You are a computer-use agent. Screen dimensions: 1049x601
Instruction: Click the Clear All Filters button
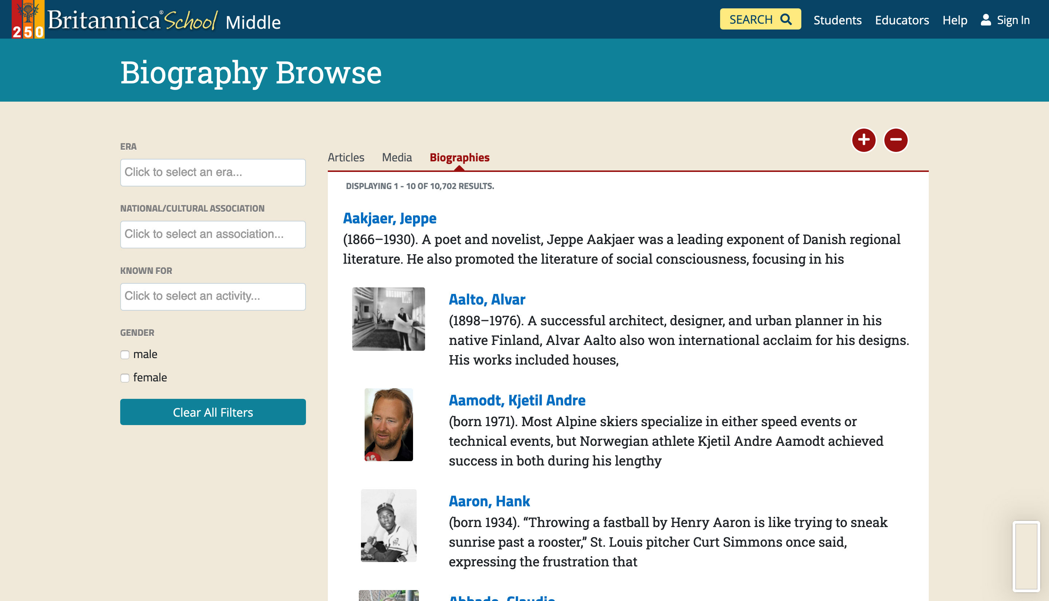click(x=213, y=412)
